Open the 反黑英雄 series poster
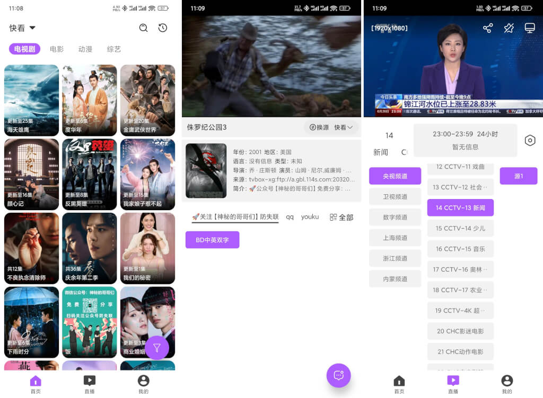543x398 pixels. [89, 175]
